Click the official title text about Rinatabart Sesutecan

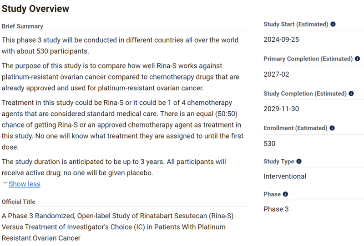(x=113, y=226)
